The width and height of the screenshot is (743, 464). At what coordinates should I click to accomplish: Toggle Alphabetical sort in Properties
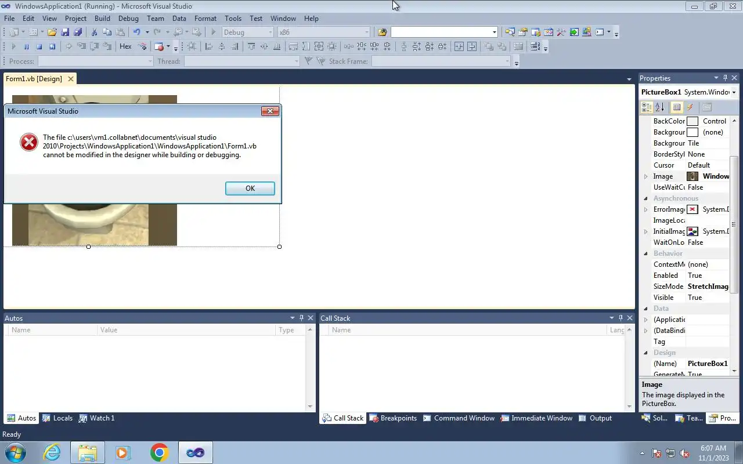(660, 107)
